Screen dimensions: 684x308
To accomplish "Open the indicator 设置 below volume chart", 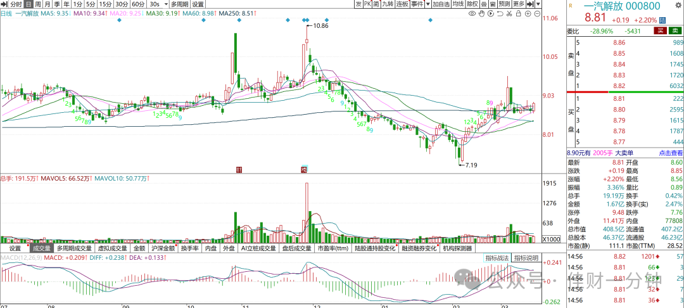I will [x=15, y=248].
